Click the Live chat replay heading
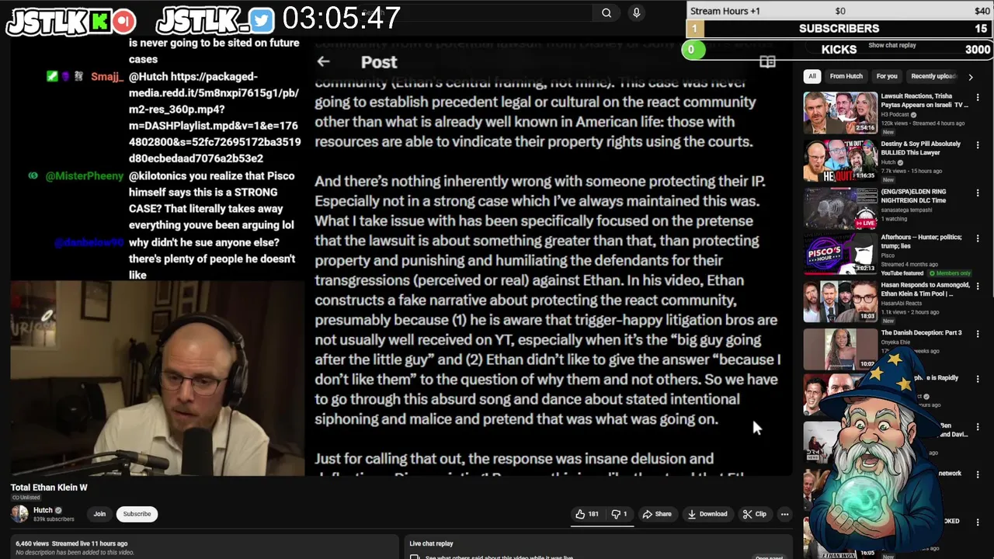 431,543
